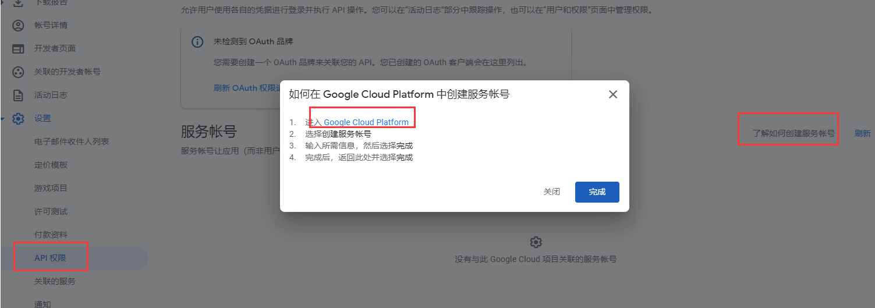Click step text 选择创建服务帐号

338,134
